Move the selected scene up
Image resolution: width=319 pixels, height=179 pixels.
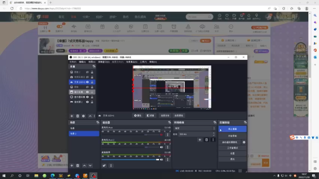click(84, 165)
